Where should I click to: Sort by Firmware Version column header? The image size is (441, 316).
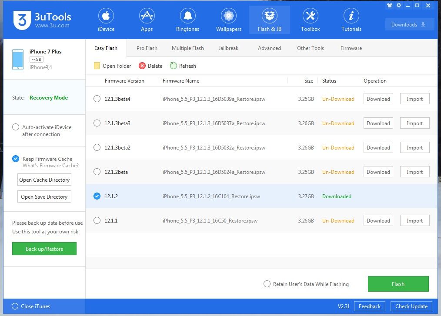click(124, 81)
